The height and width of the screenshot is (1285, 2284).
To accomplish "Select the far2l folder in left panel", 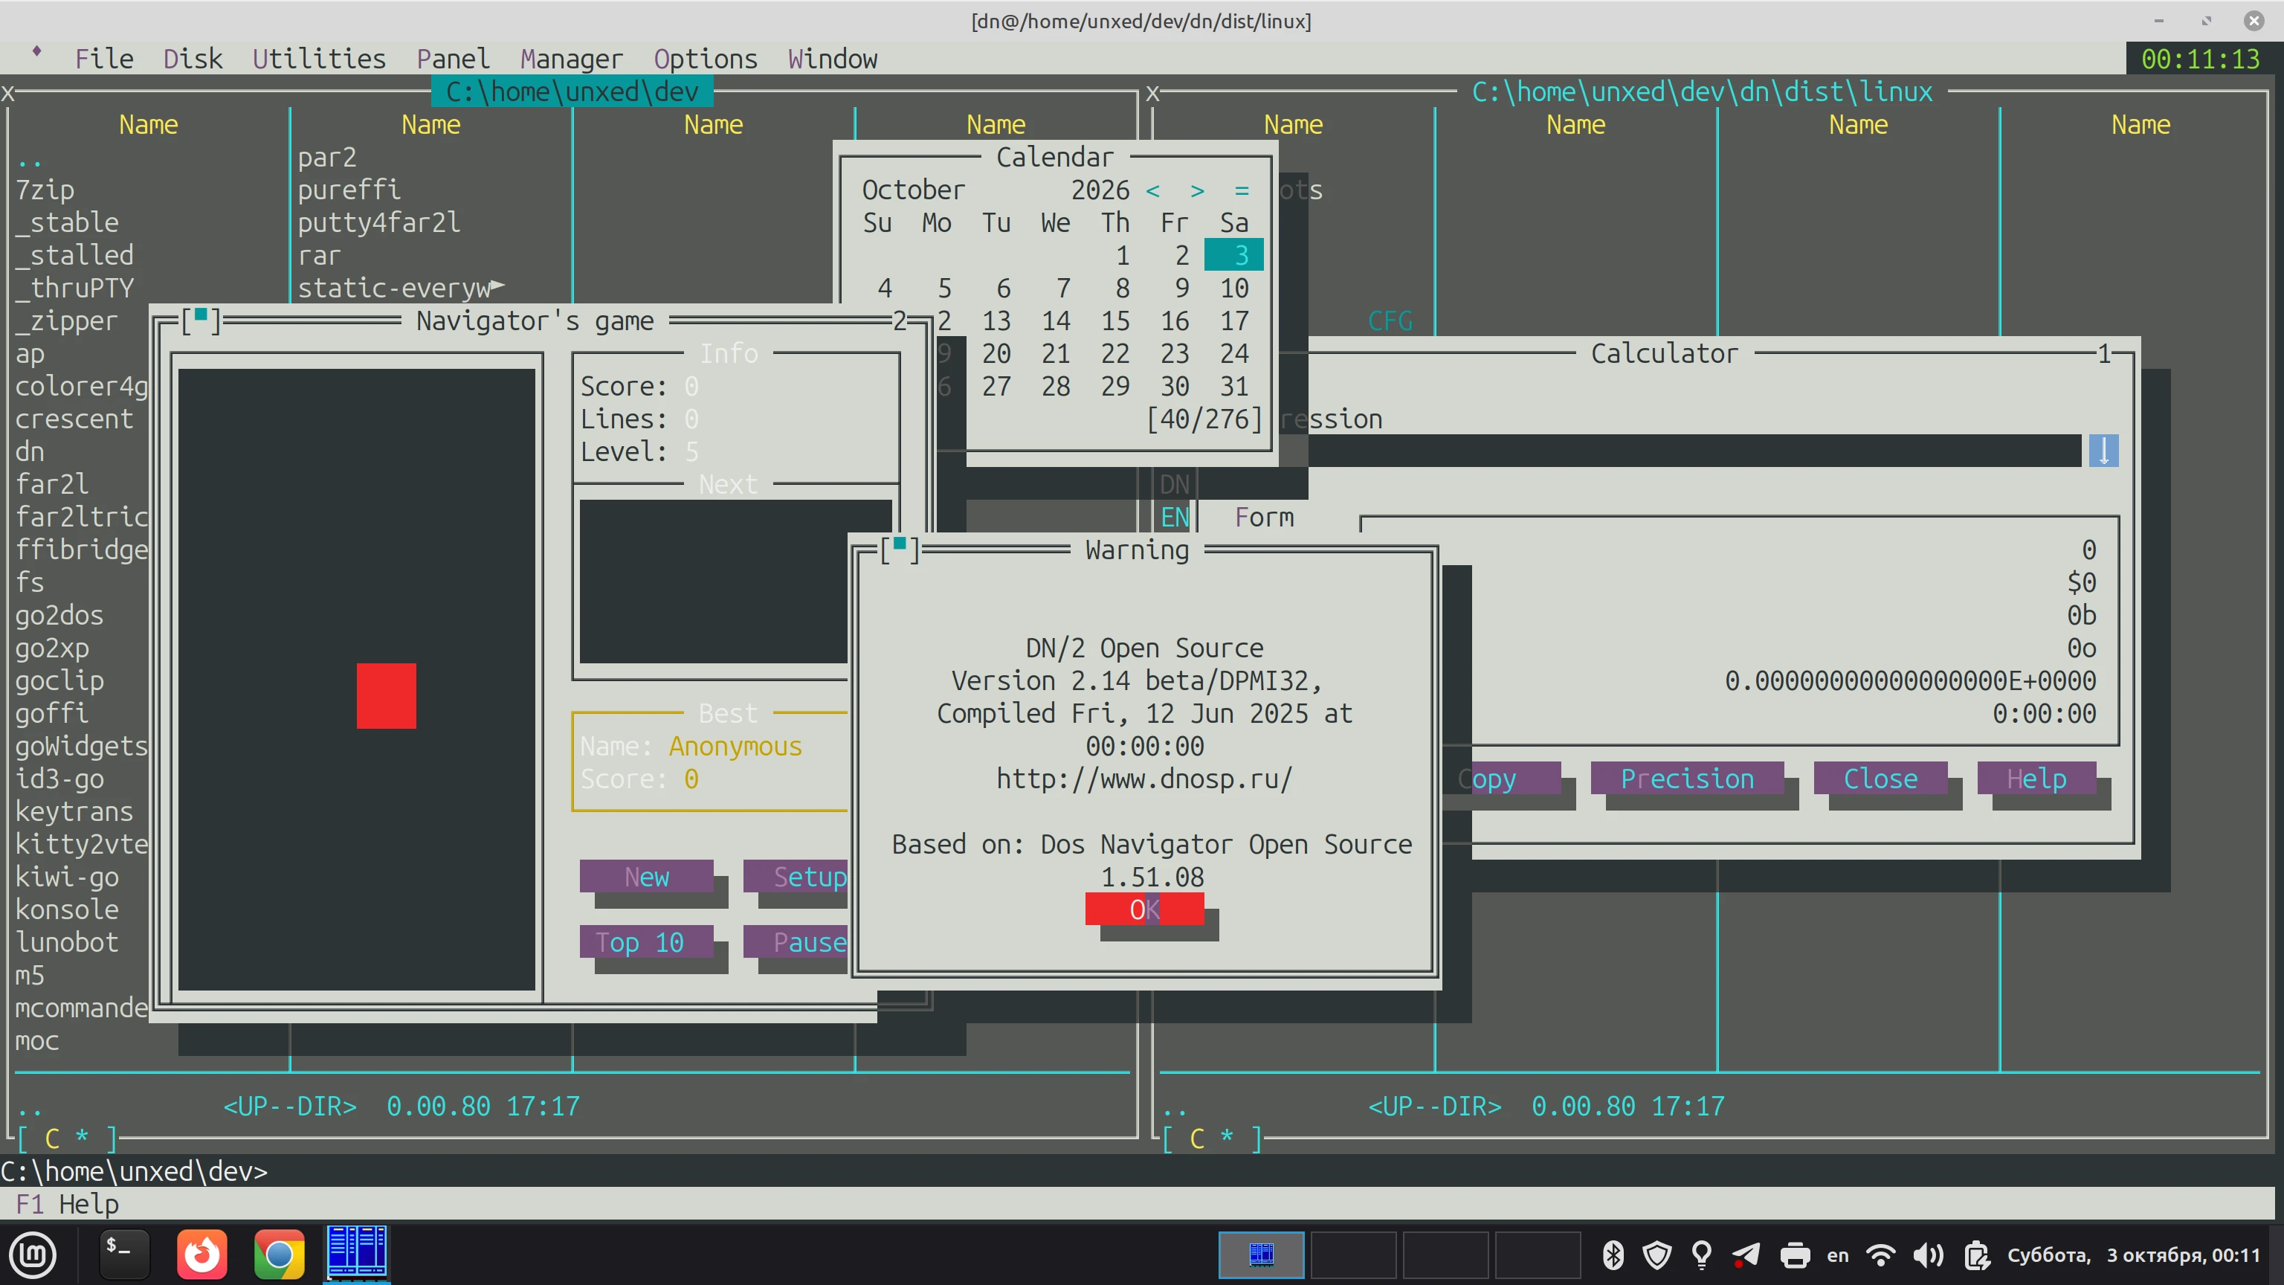I will 51,484.
